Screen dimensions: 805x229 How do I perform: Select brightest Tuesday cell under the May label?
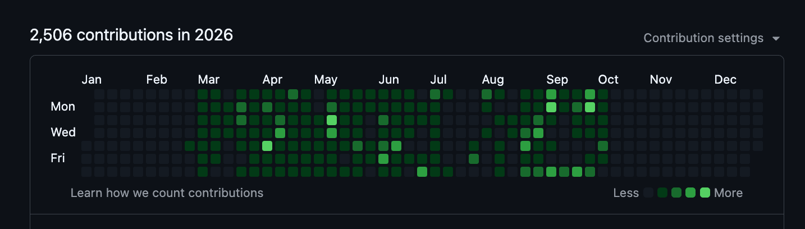tap(332, 120)
